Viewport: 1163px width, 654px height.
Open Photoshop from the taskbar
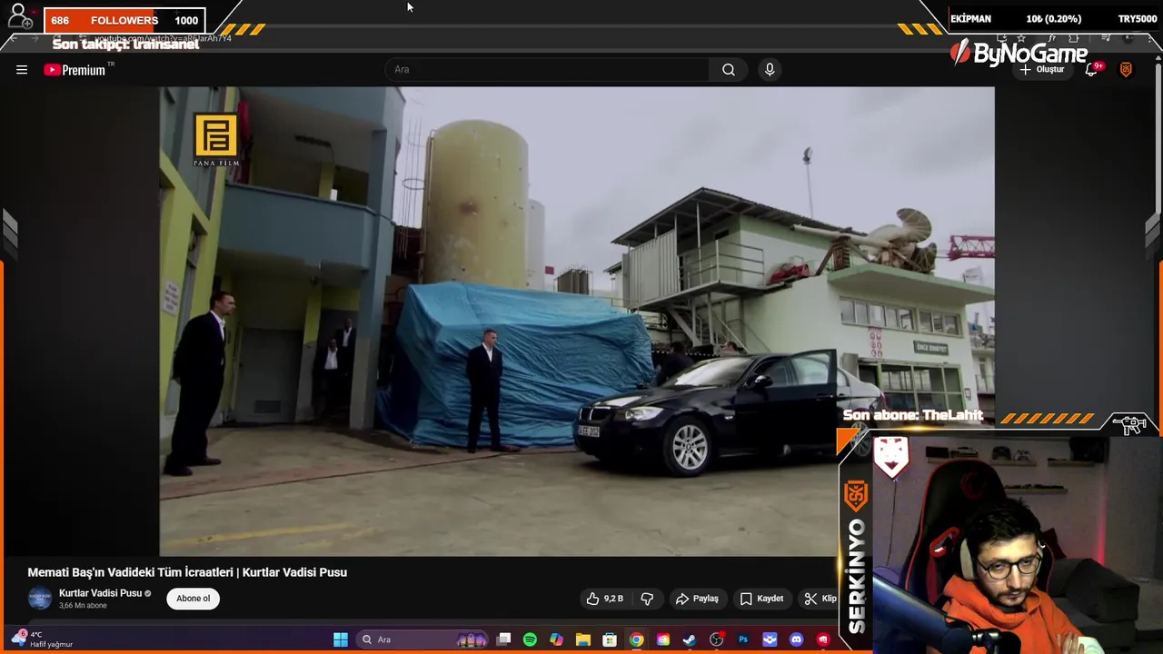[743, 639]
